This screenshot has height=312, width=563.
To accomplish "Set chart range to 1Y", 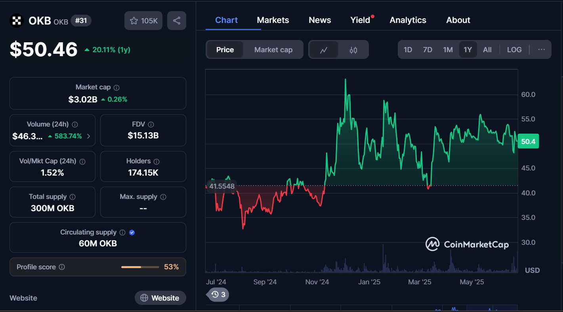I will click(468, 50).
